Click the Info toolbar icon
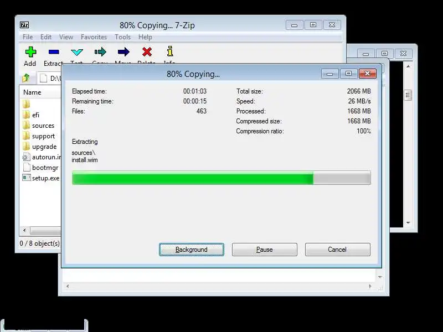This screenshot has width=443, height=332. [x=170, y=51]
